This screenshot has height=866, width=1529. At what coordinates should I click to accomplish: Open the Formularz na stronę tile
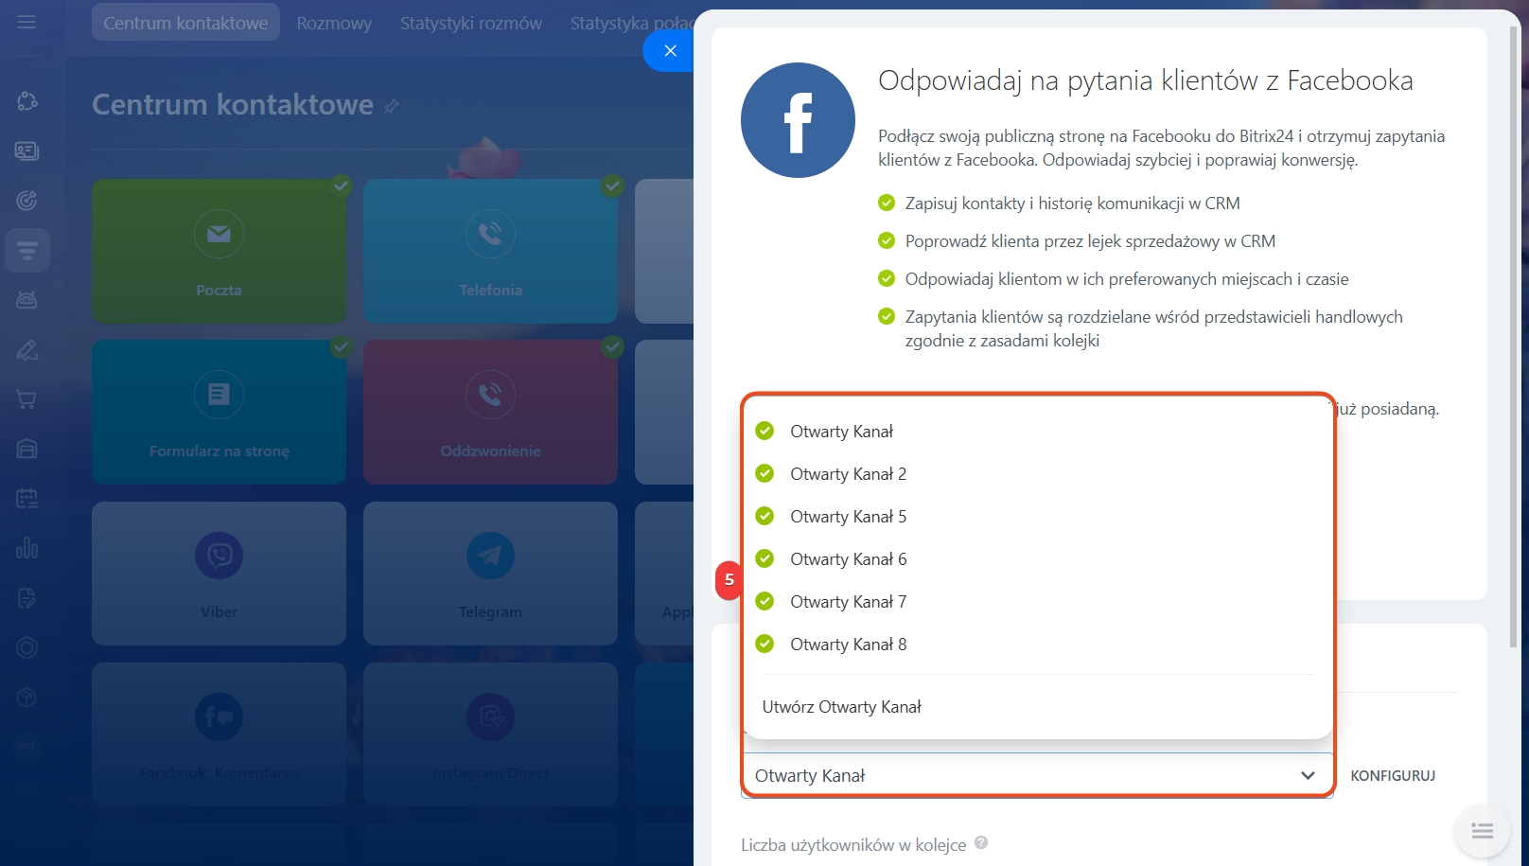tap(219, 413)
